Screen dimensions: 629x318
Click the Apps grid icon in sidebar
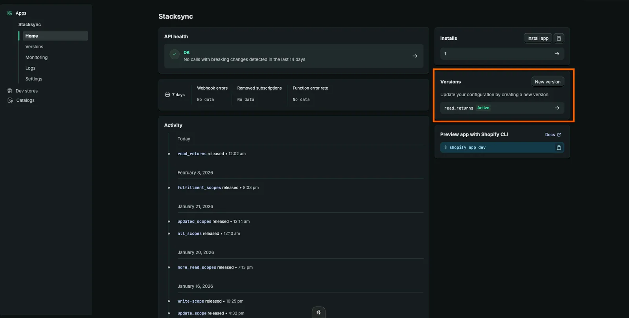10,13
